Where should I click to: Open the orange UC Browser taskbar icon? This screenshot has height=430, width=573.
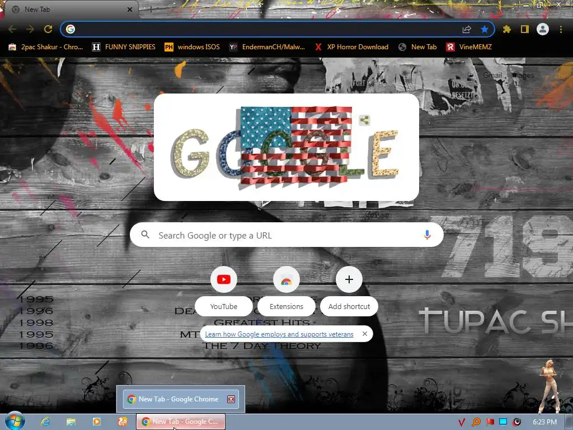[x=123, y=422]
